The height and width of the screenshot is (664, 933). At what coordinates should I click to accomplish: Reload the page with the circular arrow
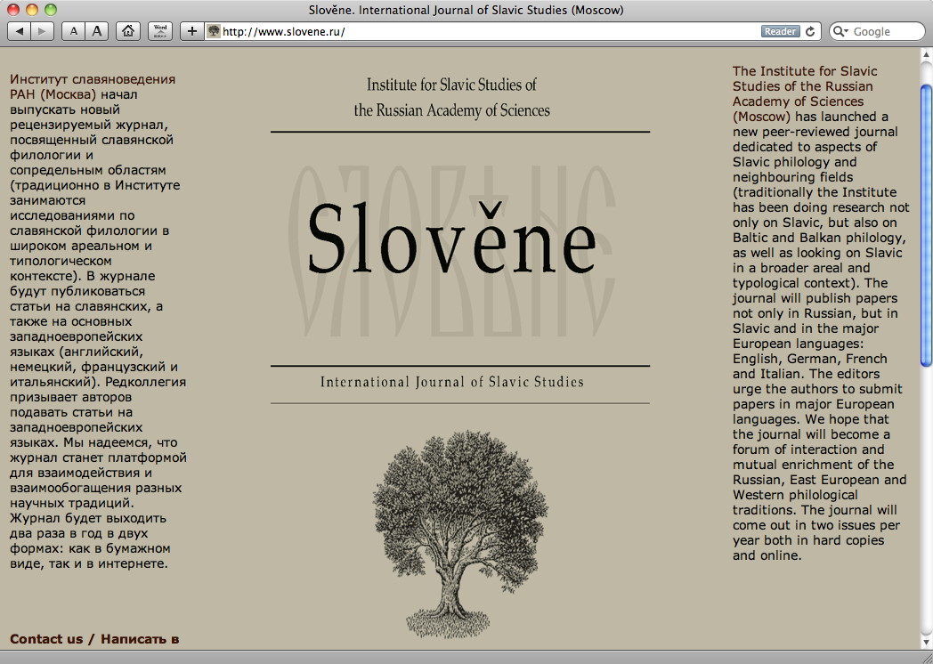coord(810,31)
